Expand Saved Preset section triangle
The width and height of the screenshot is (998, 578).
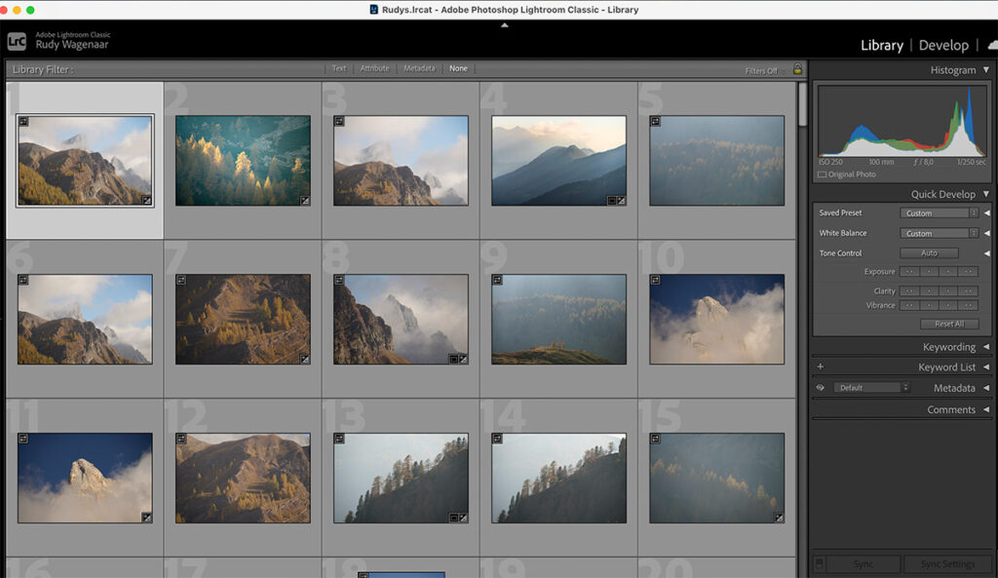click(987, 213)
